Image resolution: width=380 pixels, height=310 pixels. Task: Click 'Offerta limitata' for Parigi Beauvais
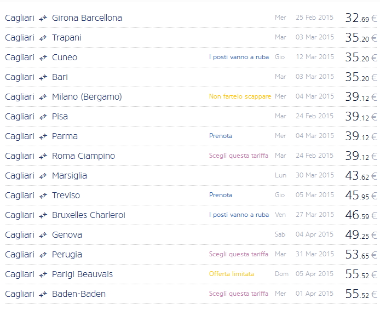click(x=232, y=274)
